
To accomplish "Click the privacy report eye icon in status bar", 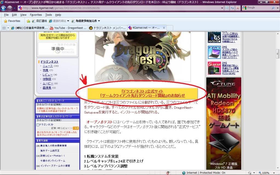I will pos(168,173).
